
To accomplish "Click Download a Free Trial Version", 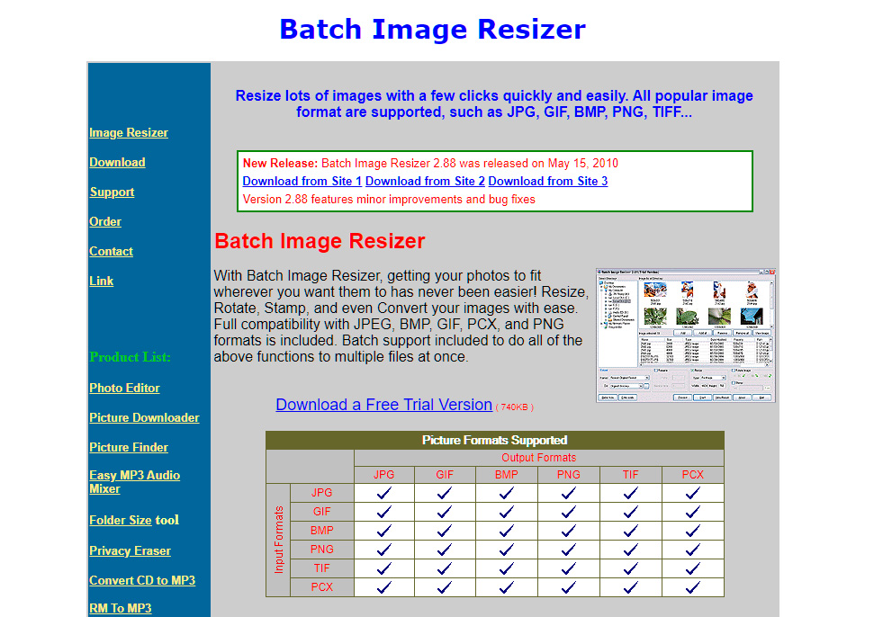I will pos(383,405).
